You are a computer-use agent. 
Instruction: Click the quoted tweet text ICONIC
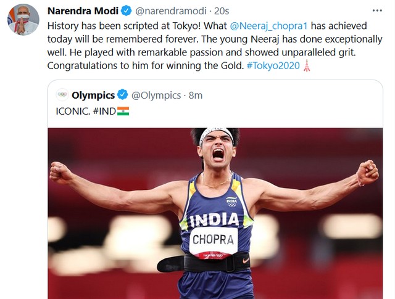(73, 111)
